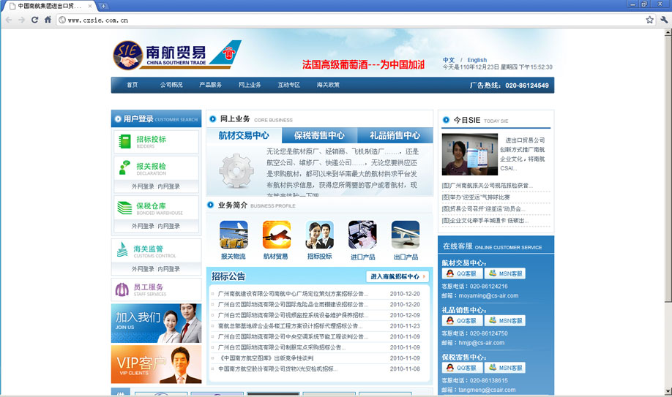Image resolution: width=672 pixels, height=397 pixels.
Task: Click 外网登录 under 保税仓库
Action: 143,226
